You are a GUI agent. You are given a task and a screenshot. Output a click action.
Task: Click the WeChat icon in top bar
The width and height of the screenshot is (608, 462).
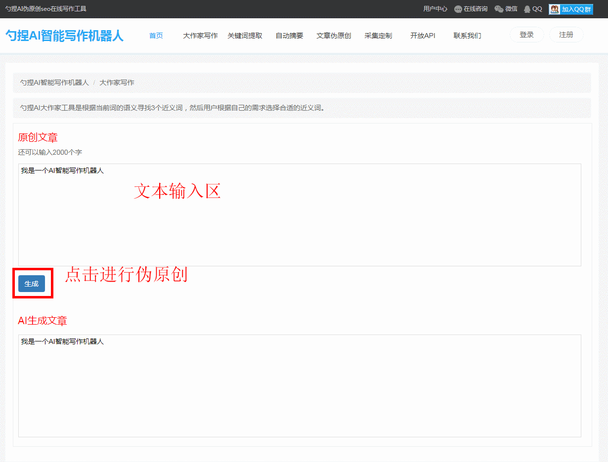tap(499, 9)
